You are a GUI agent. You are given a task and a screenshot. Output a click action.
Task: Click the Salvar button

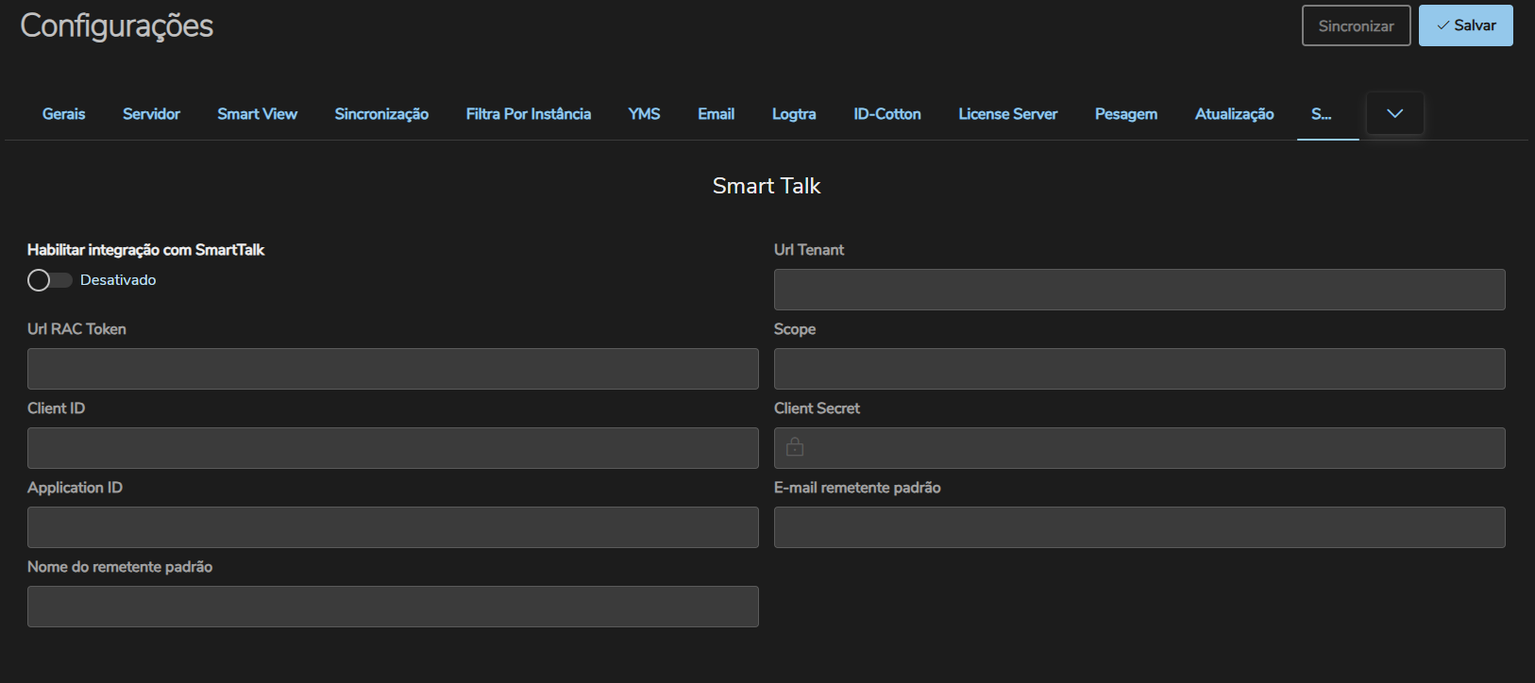coord(1465,25)
